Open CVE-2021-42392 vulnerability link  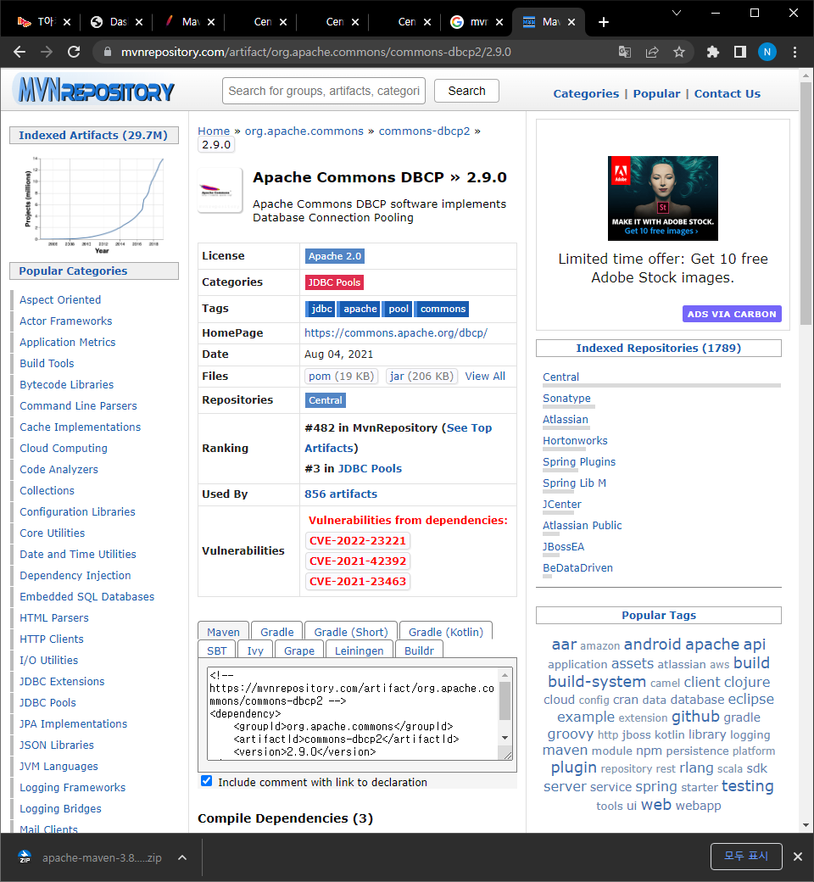coord(357,561)
